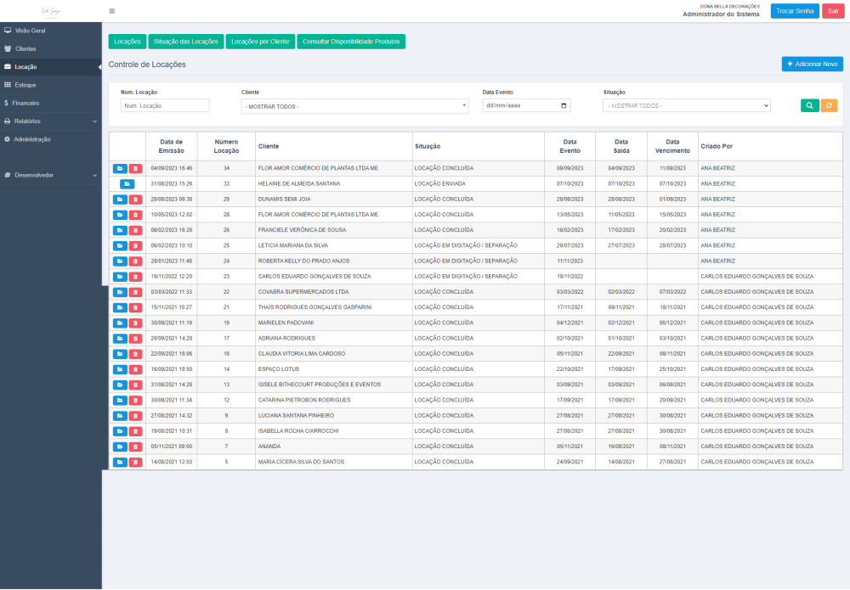Screen dimensions: 850x590
Task: Open Administração in the sidebar
Action: coord(51,139)
